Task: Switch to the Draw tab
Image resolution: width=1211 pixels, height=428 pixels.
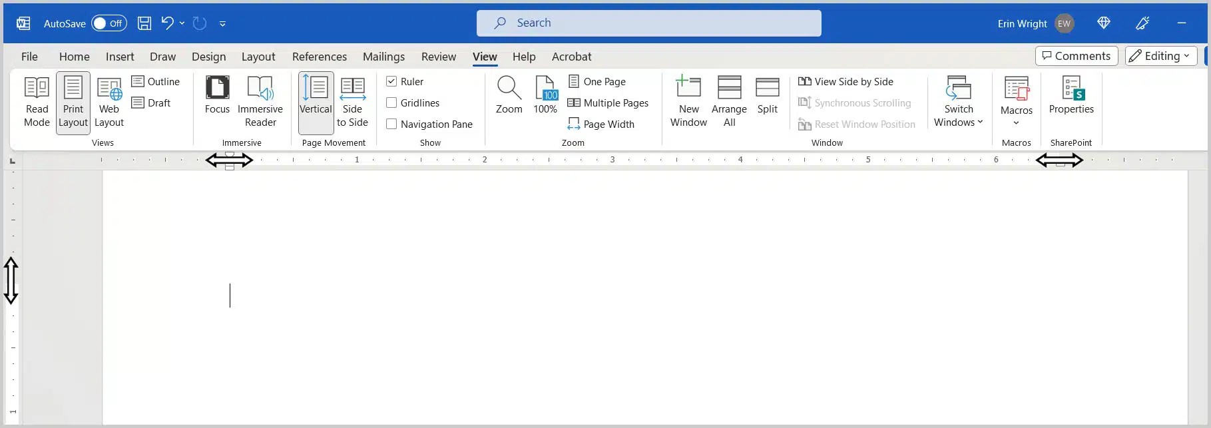Action: pos(163,57)
